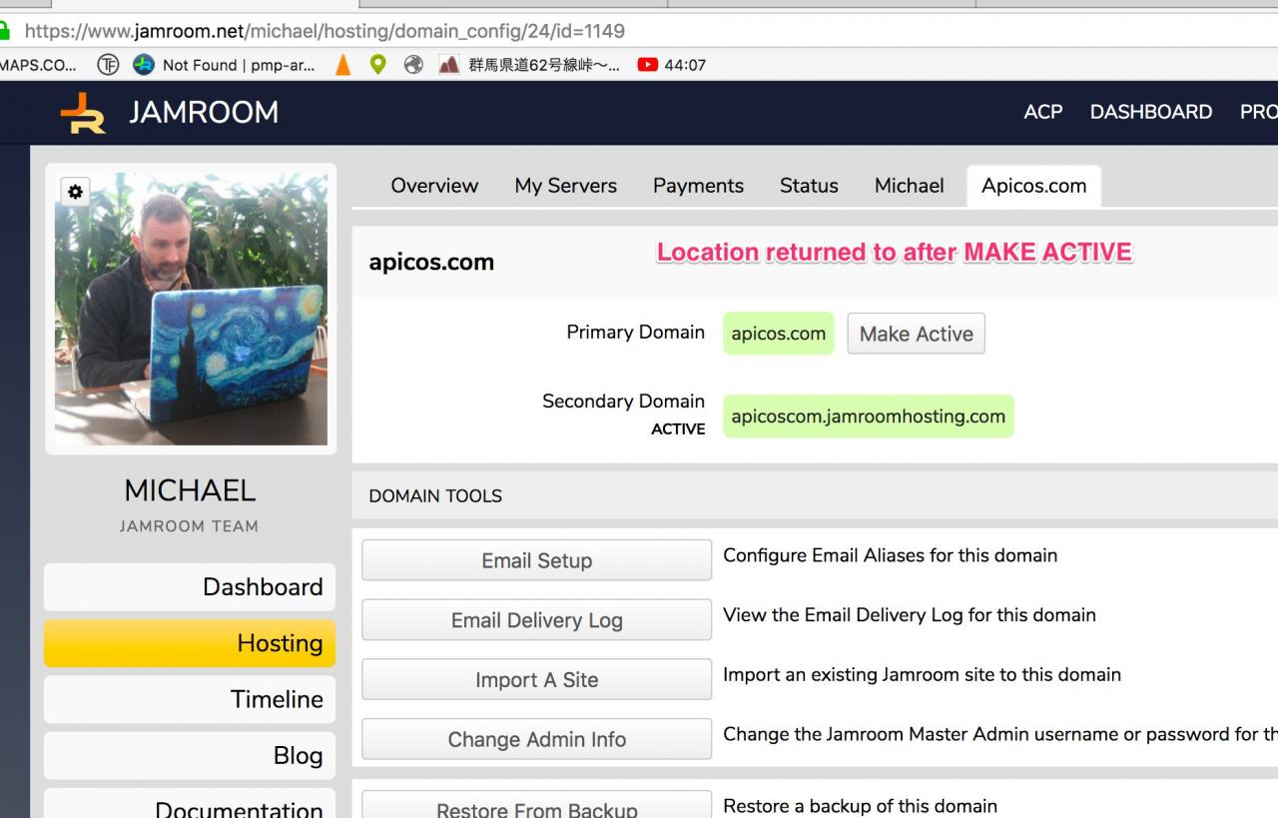The image size is (1278, 818).
Task: Open the Not Found pmp-ar bookmark
Action: (226, 65)
